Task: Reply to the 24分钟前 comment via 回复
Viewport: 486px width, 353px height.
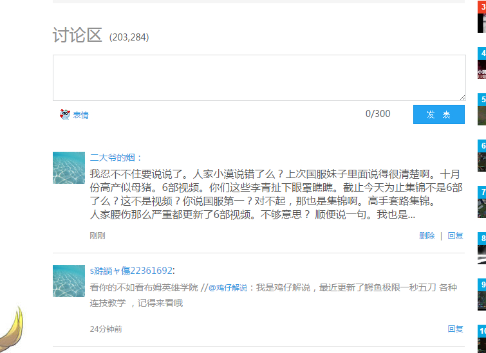Action: click(455, 329)
